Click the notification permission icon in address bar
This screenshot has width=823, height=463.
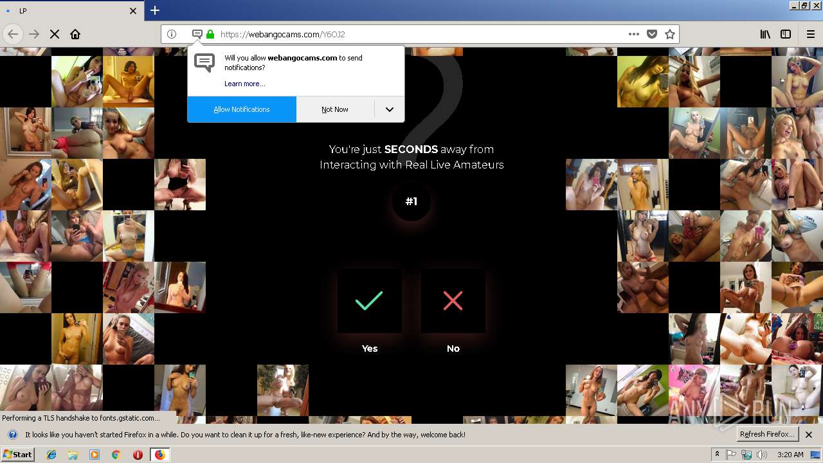click(x=197, y=34)
